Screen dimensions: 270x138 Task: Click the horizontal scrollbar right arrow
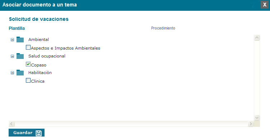pos(251,124)
